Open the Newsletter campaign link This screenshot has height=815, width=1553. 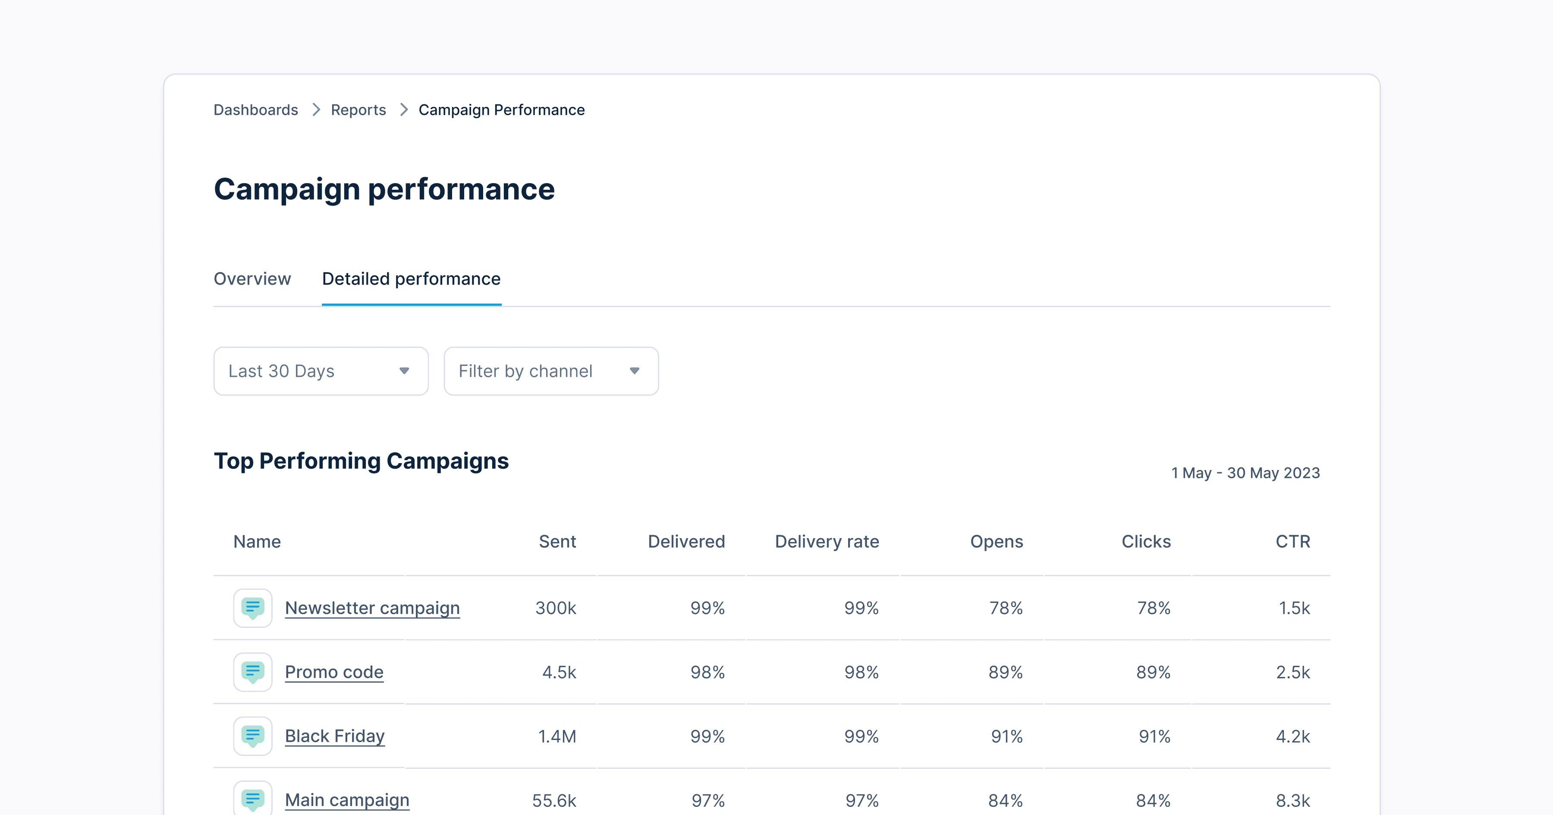(x=372, y=608)
